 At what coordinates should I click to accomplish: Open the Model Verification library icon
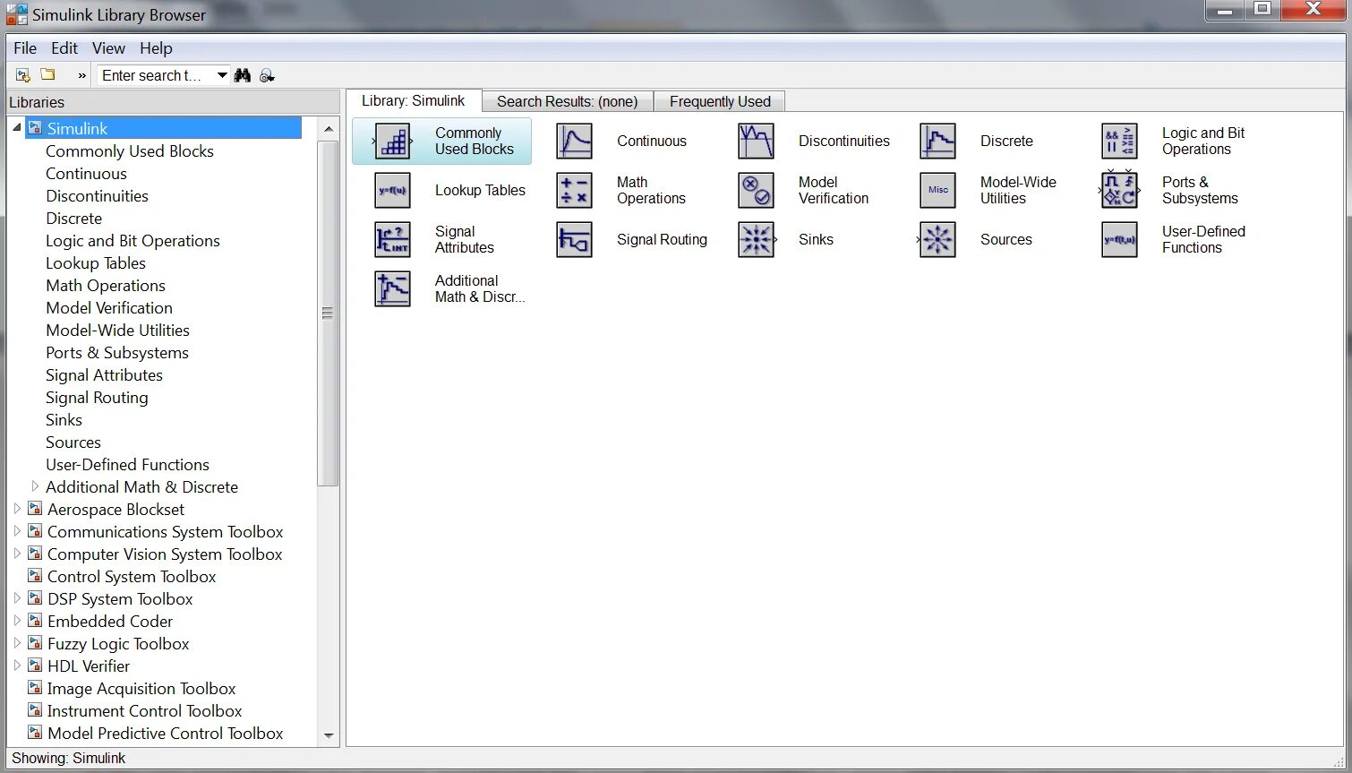[756, 191]
